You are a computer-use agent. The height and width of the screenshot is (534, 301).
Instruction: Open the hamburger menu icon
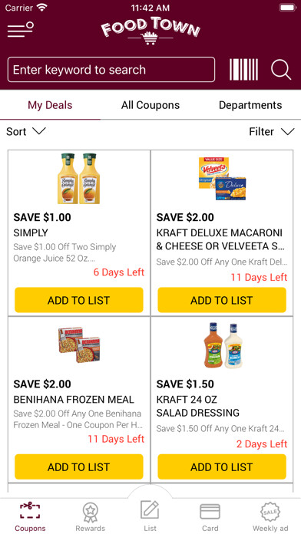21,30
